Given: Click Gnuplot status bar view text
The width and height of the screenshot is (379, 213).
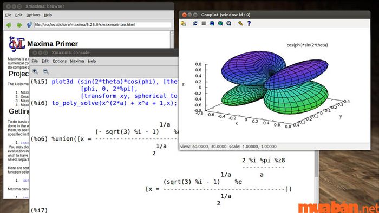Looking at the screenshot, I should (228, 147).
